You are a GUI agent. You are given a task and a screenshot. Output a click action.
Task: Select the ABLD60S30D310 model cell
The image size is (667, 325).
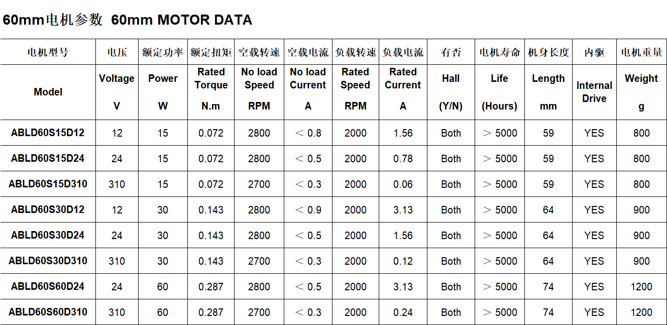point(48,261)
